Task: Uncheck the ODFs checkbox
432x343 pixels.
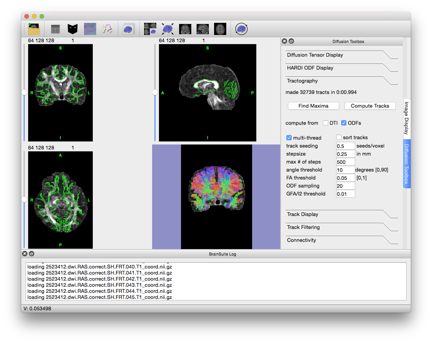Action: click(x=344, y=123)
